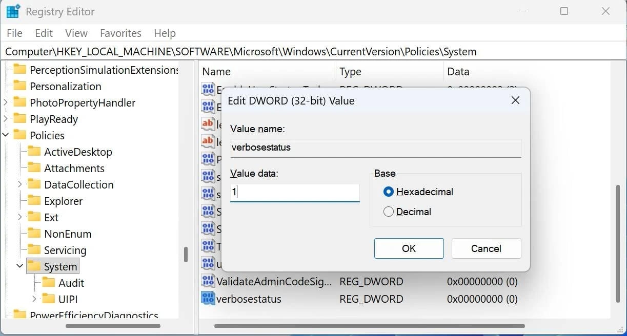This screenshot has width=627, height=336.
Task: Click the Audit folder icon
Action: pos(48,283)
